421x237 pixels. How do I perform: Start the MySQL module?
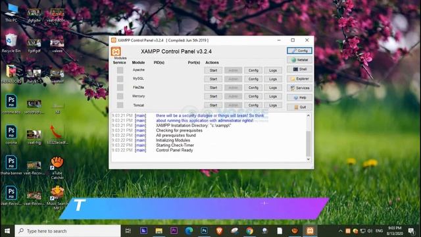213,79
